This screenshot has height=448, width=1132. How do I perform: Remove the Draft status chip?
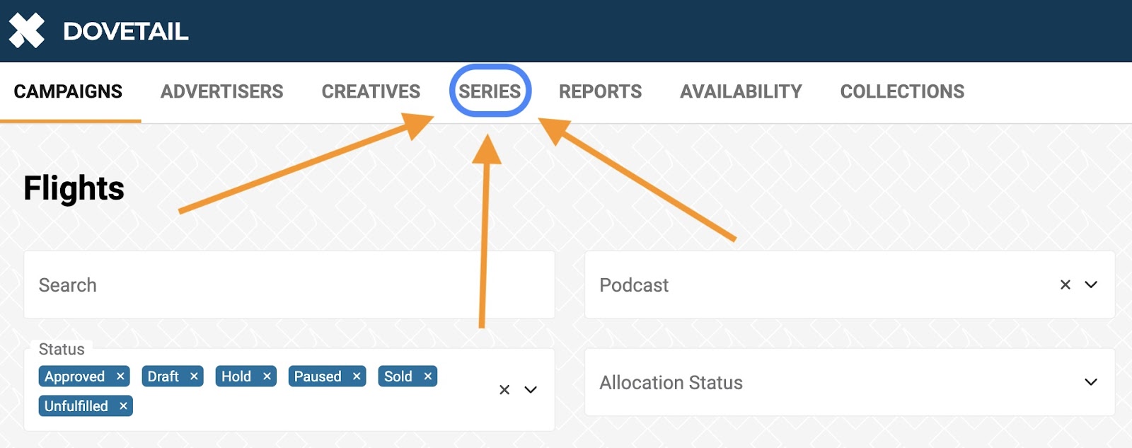pos(194,377)
